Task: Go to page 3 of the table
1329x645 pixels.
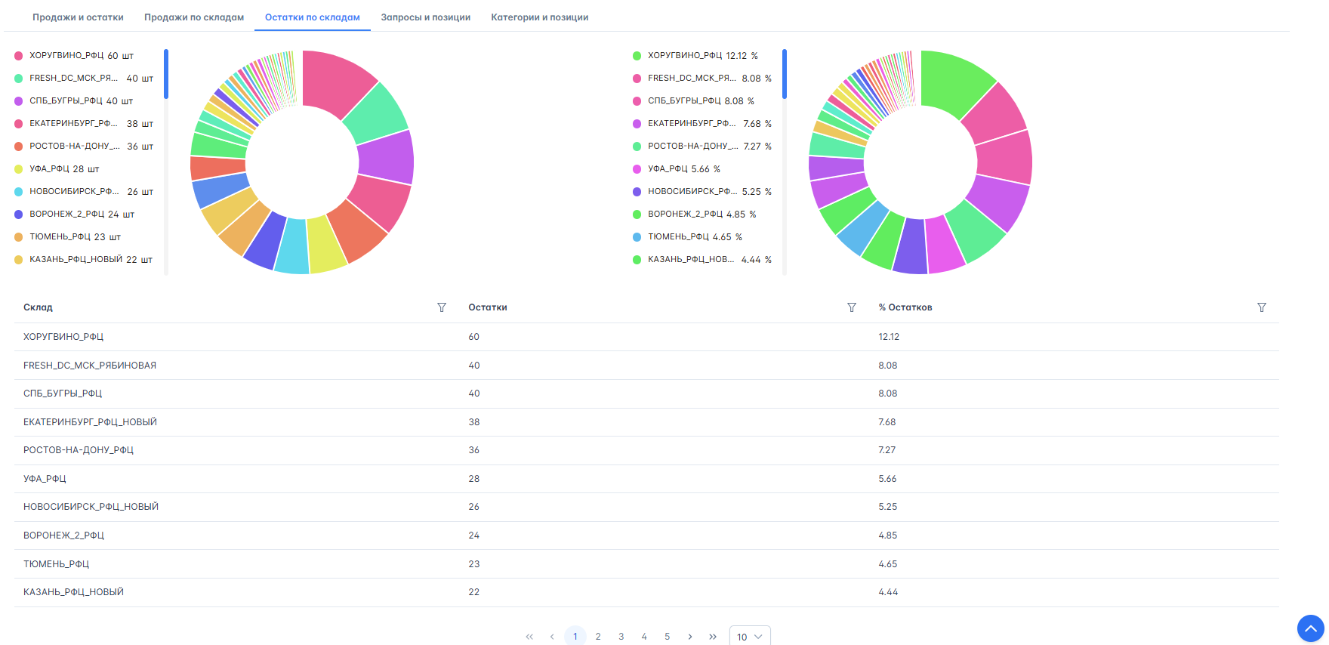Action: 621,637
